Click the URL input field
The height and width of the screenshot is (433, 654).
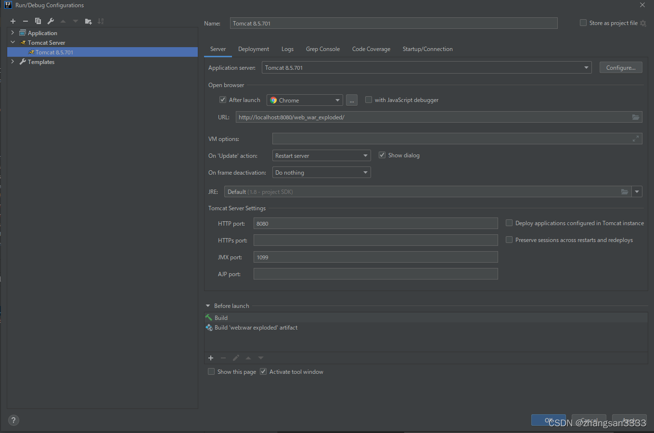tap(439, 117)
